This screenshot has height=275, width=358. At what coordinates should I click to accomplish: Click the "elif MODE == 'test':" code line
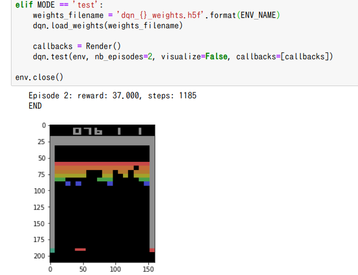tap(59, 5)
